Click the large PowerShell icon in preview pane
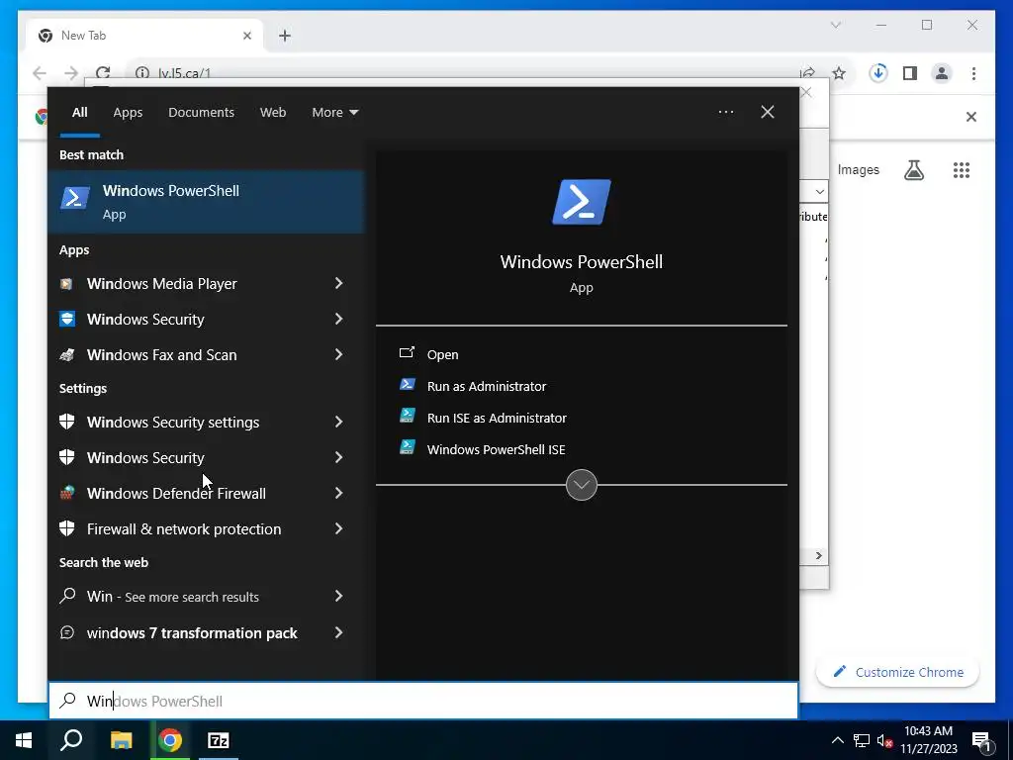This screenshot has width=1013, height=760. 582,202
